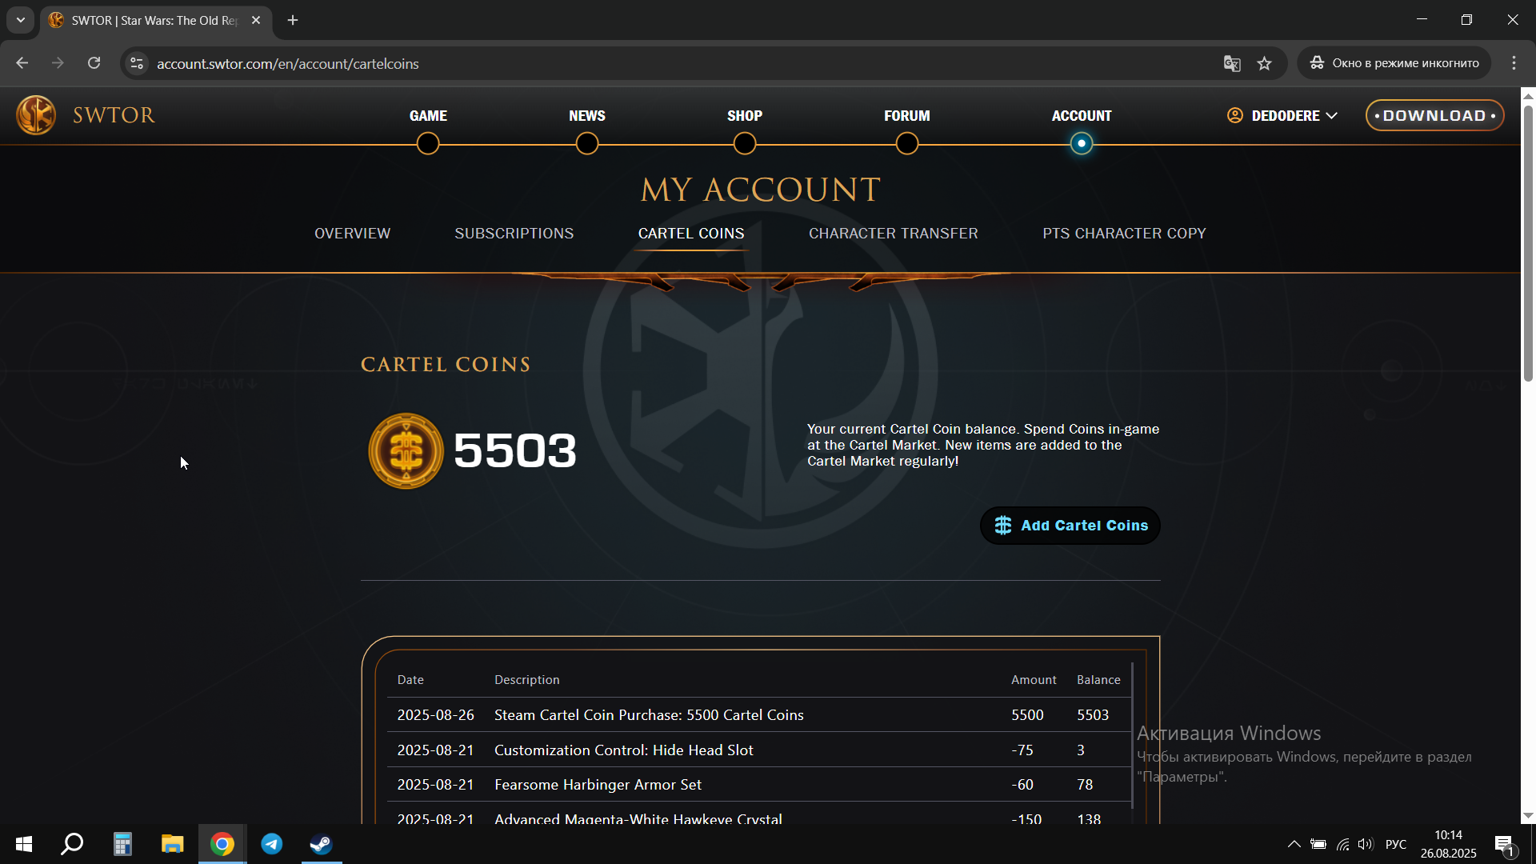Click the Amount column header
Viewport: 1536px width, 864px height.
[x=1034, y=680]
